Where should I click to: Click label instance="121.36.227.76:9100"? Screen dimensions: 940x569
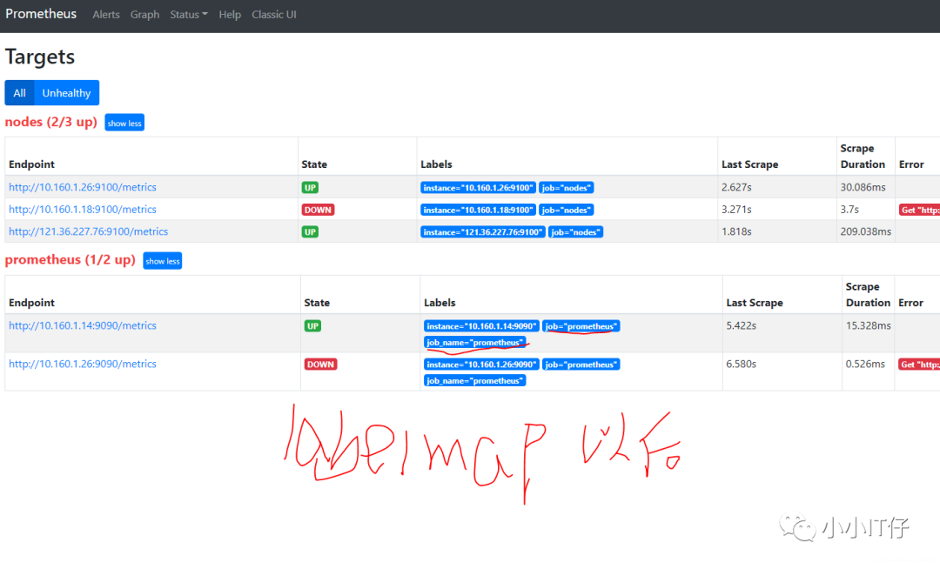(x=482, y=231)
